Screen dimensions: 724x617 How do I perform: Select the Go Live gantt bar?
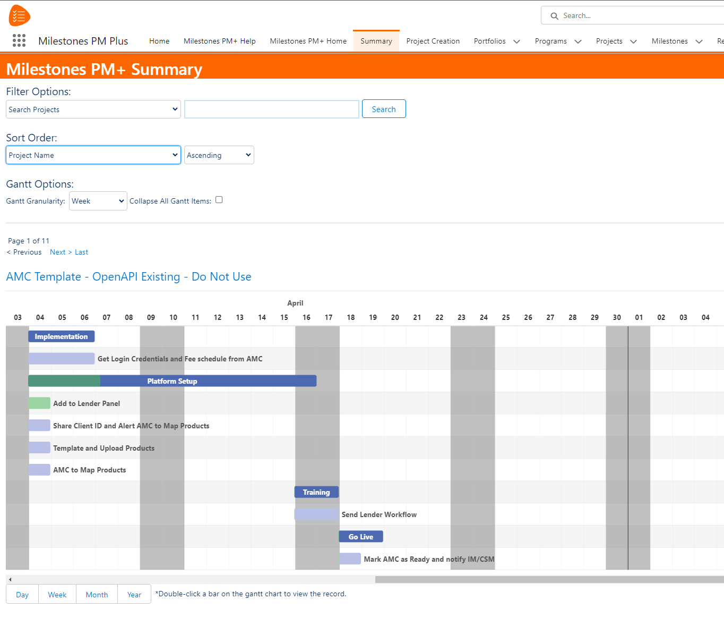361,537
